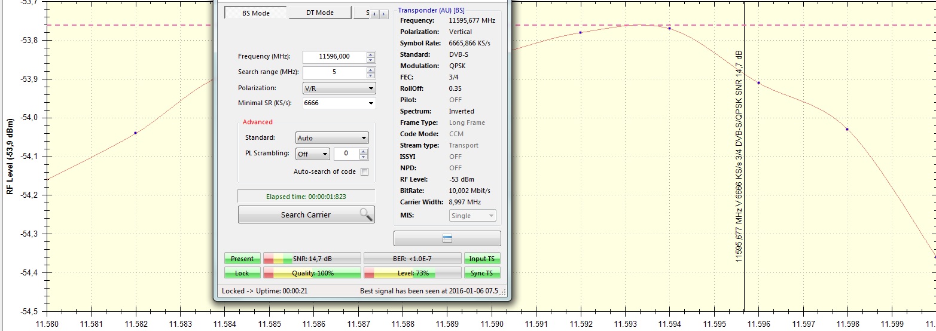
Task: Click the spectrum data point at 11.582
Action: click(136, 133)
